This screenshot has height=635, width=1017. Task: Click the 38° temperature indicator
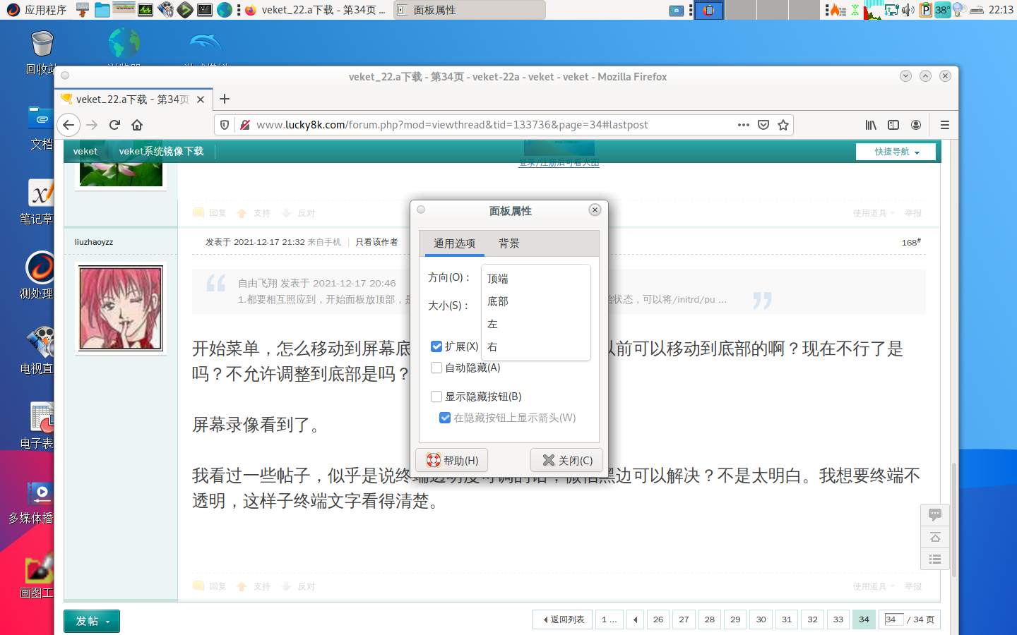pos(942,10)
